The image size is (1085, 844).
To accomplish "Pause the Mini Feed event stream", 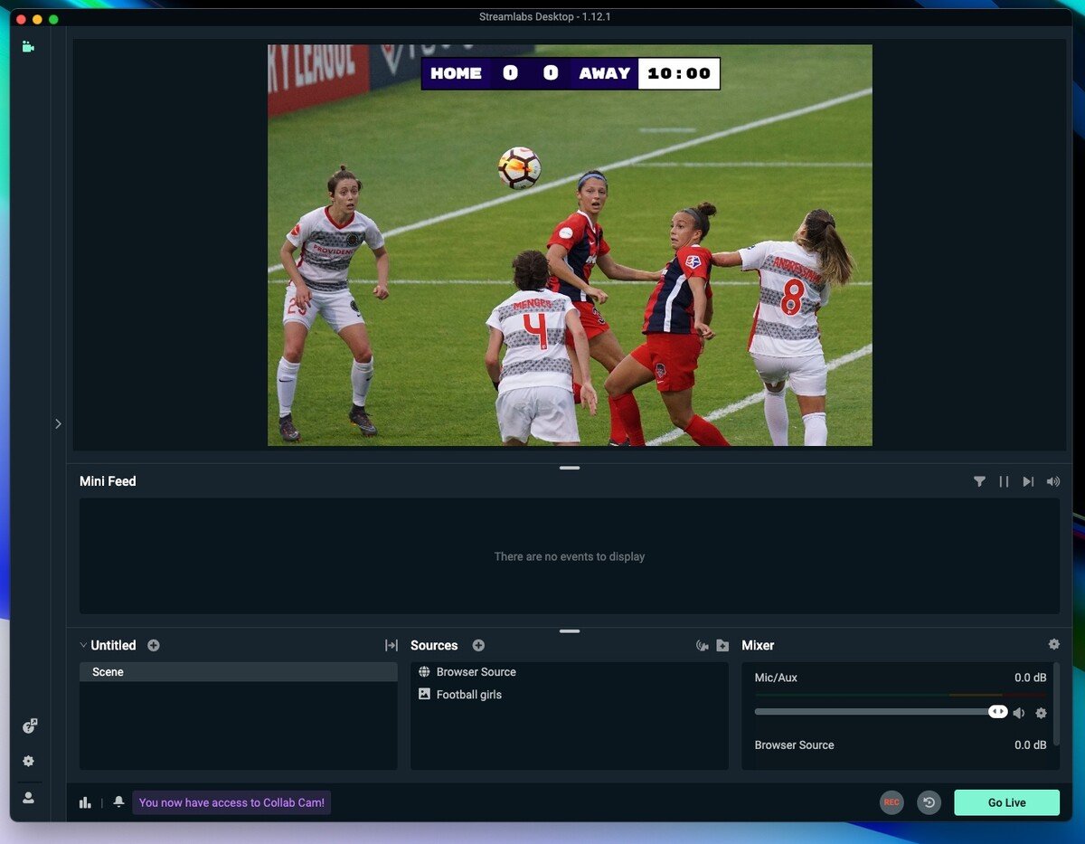I will point(1004,481).
